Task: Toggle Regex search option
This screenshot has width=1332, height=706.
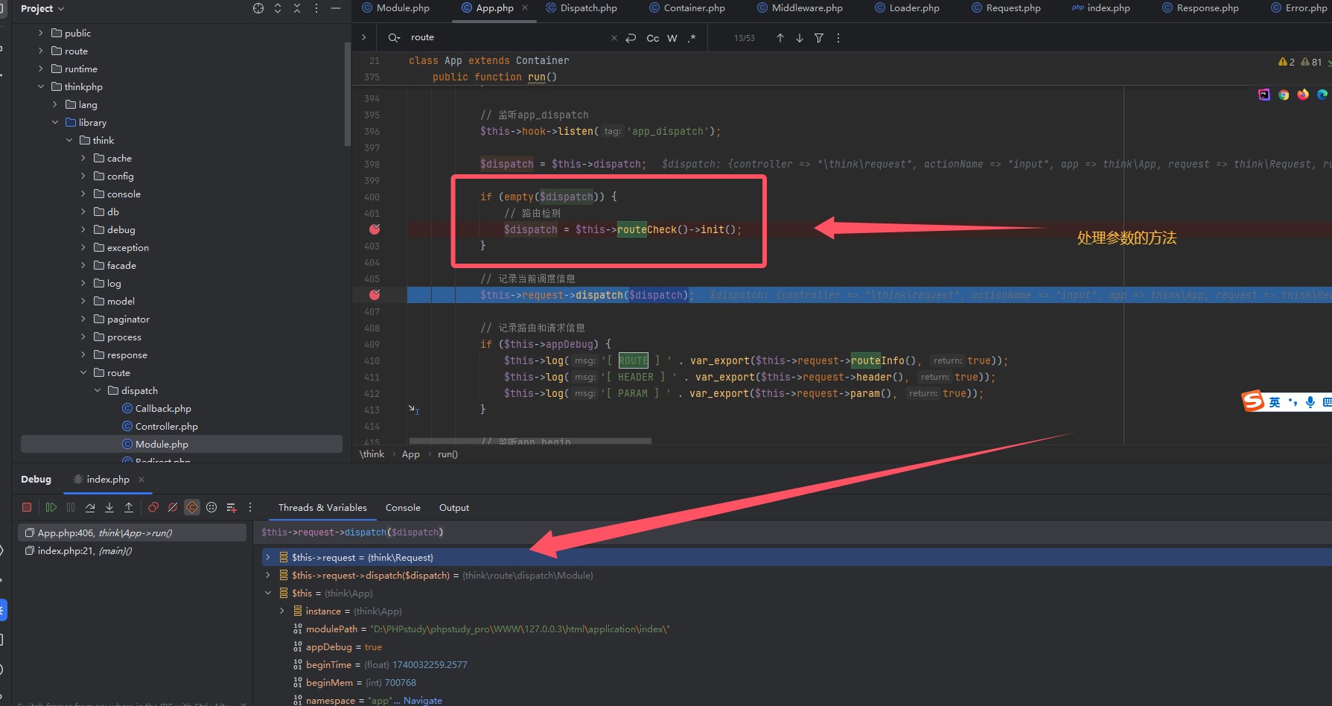Action: tap(692, 38)
